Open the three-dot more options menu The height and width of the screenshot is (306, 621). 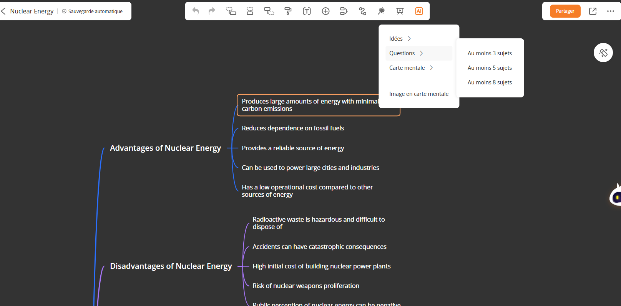[x=610, y=11]
